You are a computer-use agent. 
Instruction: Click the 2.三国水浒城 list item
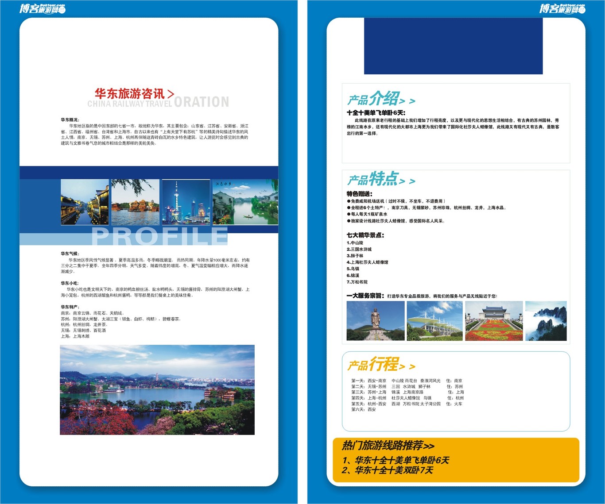tap(359, 250)
